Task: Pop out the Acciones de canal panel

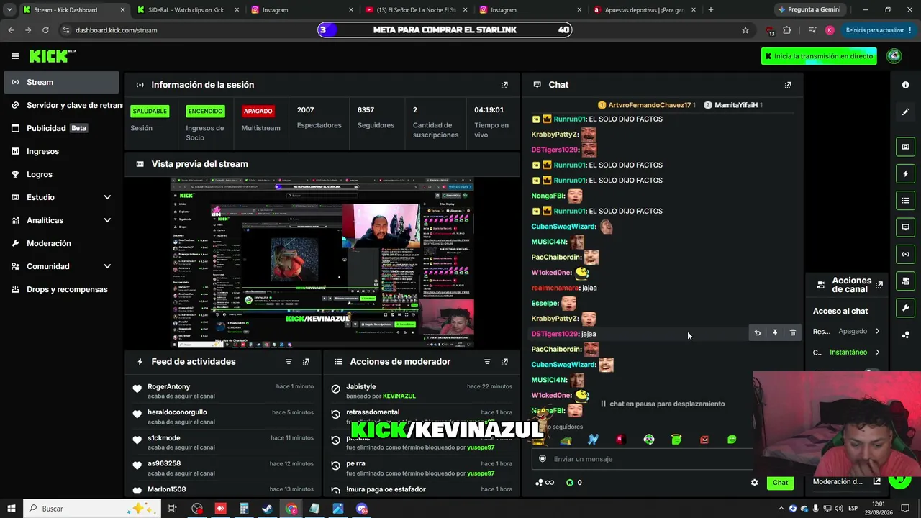Action: click(x=879, y=285)
